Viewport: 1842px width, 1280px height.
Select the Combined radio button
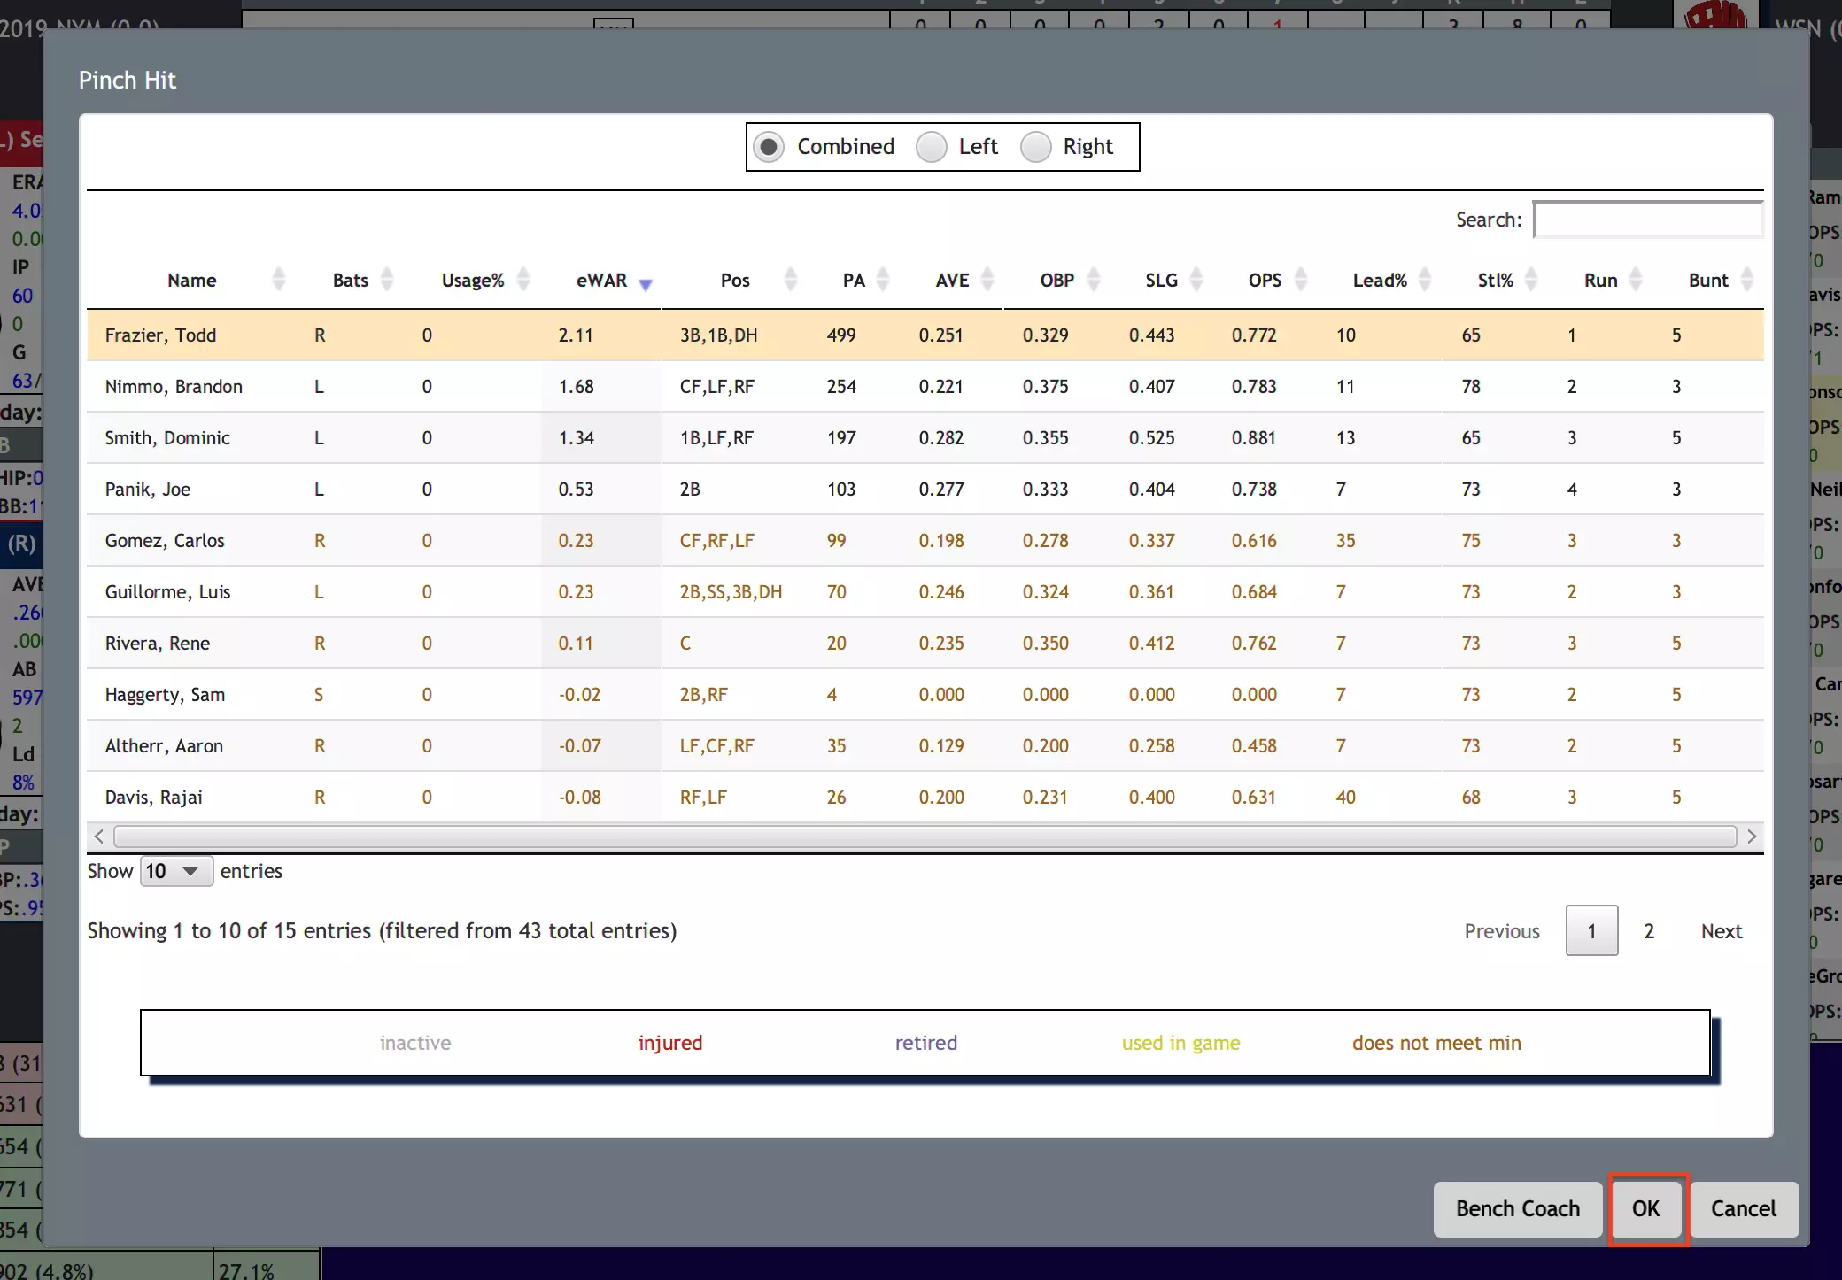[769, 147]
